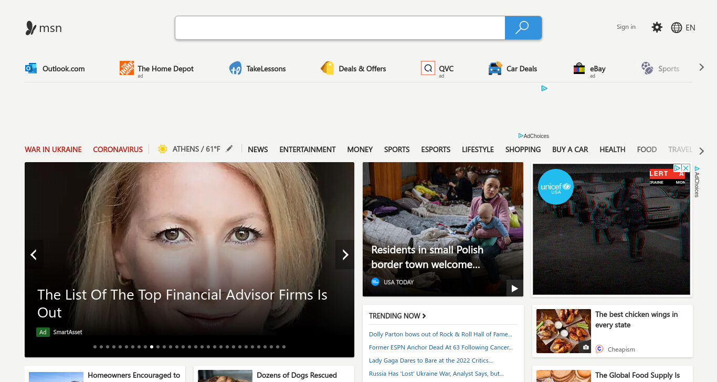Click The Home Depot orange logo
The width and height of the screenshot is (717, 382).
[126, 68]
